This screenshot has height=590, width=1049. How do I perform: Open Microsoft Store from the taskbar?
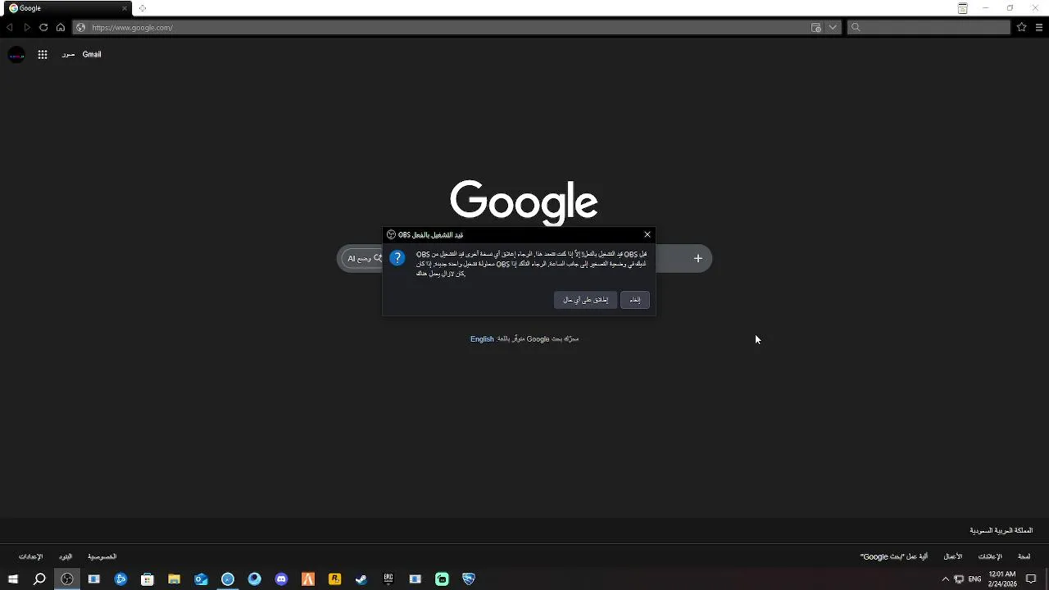click(x=148, y=579)
